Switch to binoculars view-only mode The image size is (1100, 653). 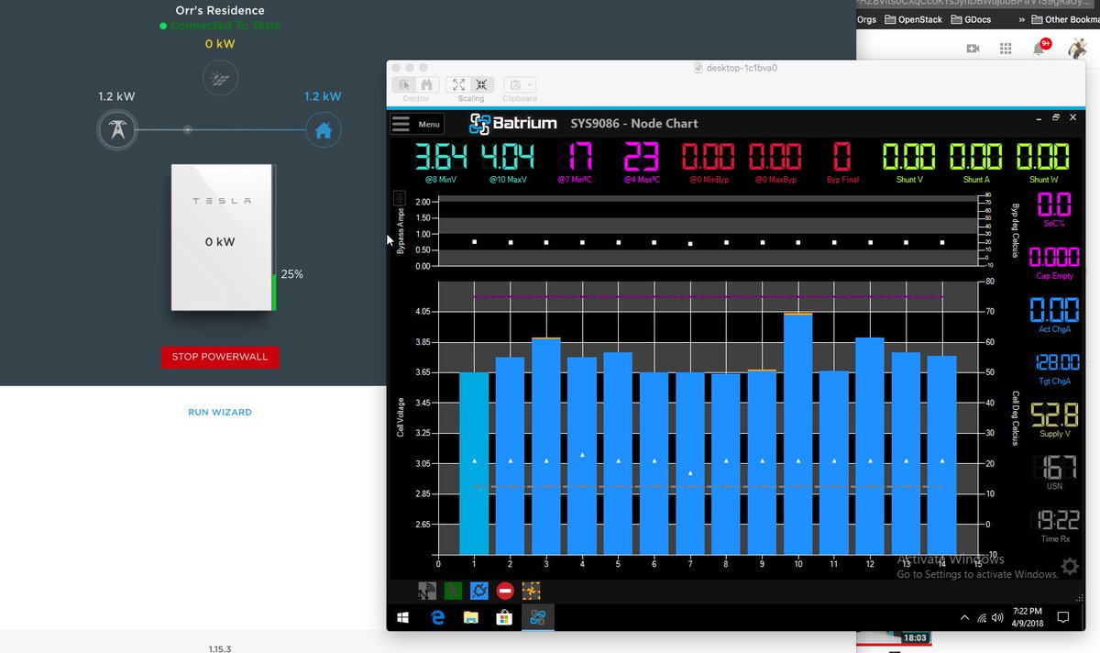(x=426, y=84)
